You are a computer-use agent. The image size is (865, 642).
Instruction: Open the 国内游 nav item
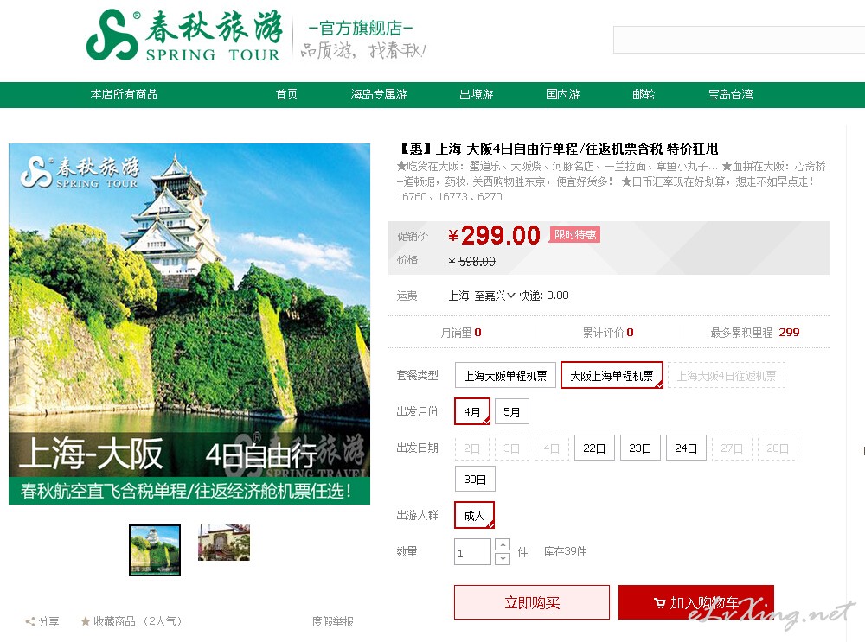563,94
